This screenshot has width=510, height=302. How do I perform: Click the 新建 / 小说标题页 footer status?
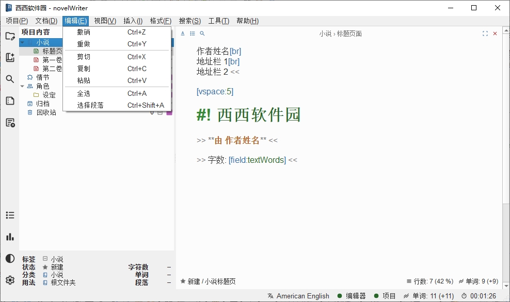point(208,281)
